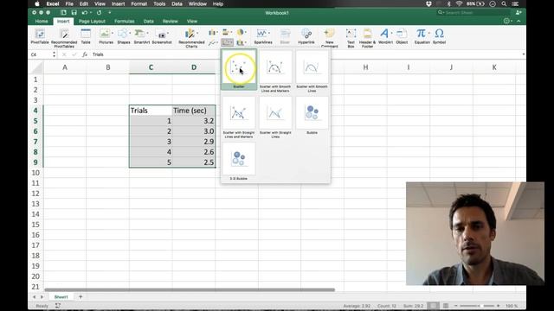This screenshot has height=311, width=554.
Task: Expand the SmartArt dropdown arrow
Action: [147, 33]
